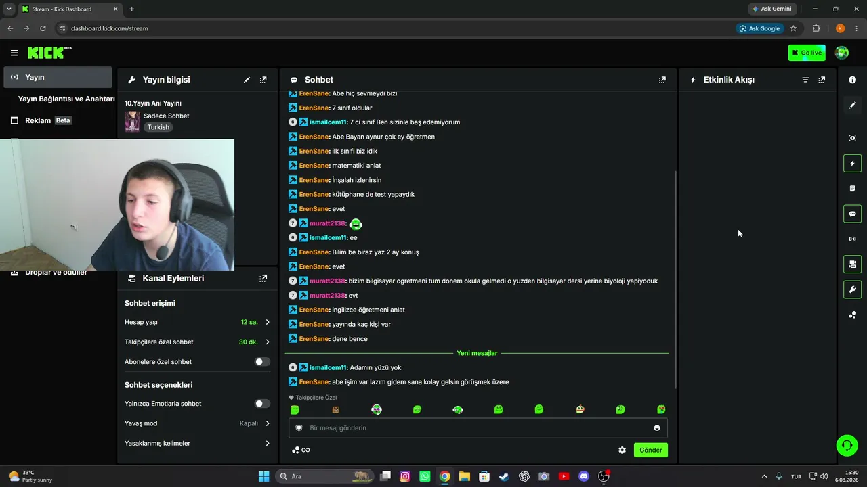The image size is (867, 487).
Task: Click the browser address bar
Action: click(394, 28)
